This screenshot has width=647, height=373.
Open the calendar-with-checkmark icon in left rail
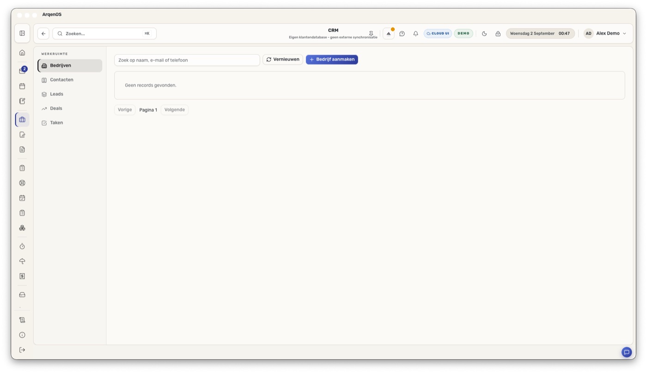pyautogui.click(x=22, y=198)
